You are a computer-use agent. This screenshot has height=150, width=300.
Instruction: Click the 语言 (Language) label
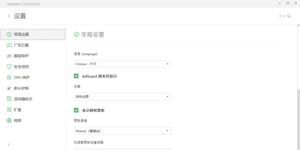pyautogui.click(x=86, y=54)
